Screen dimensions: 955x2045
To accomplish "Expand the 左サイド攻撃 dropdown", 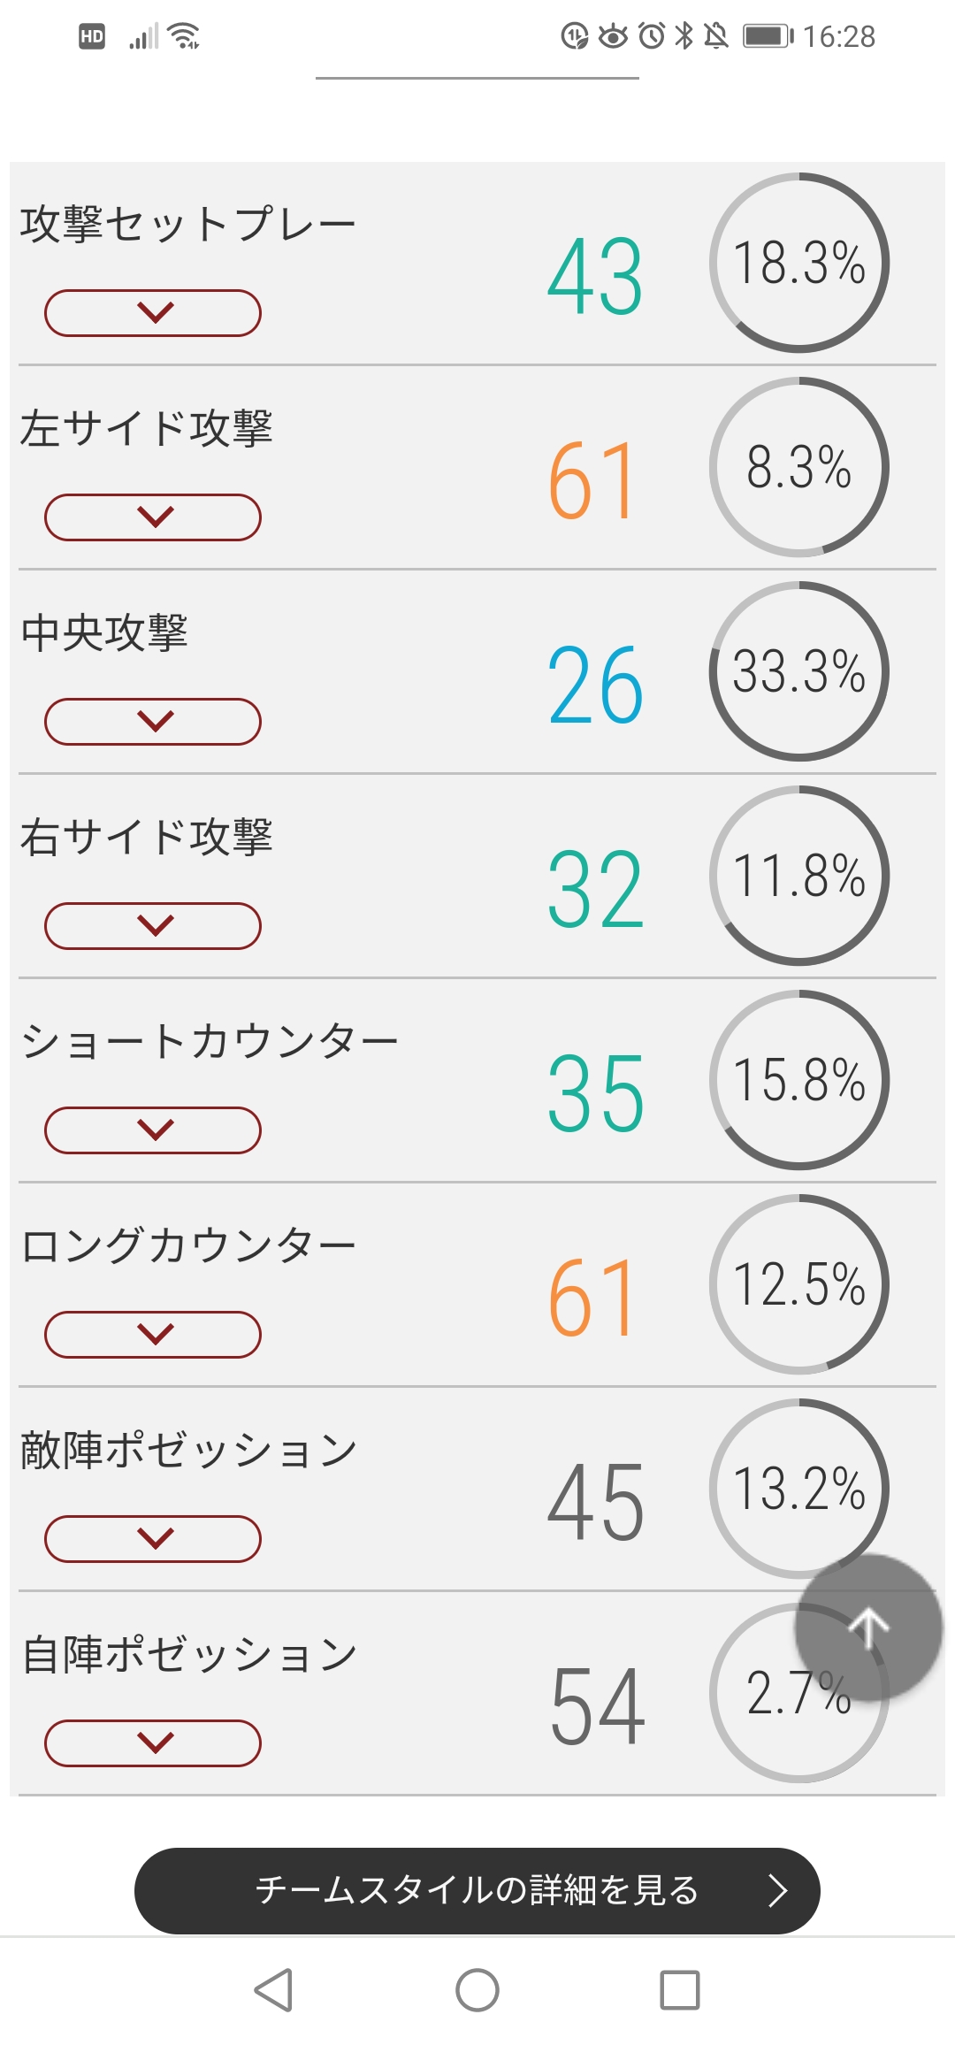I will click(153, 517).
